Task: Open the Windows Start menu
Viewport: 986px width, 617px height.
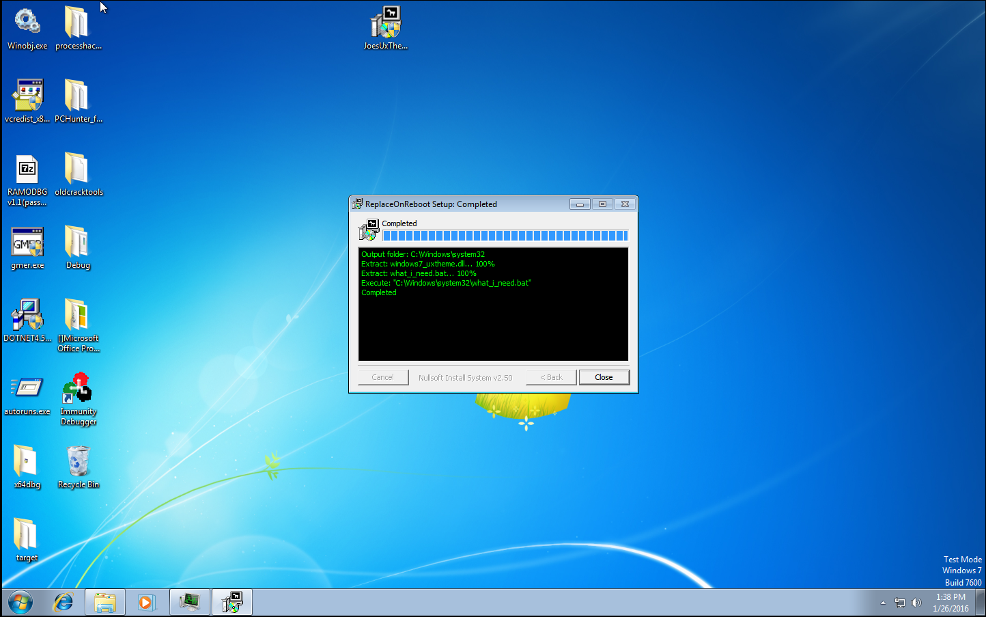Action: coord(20,603)
